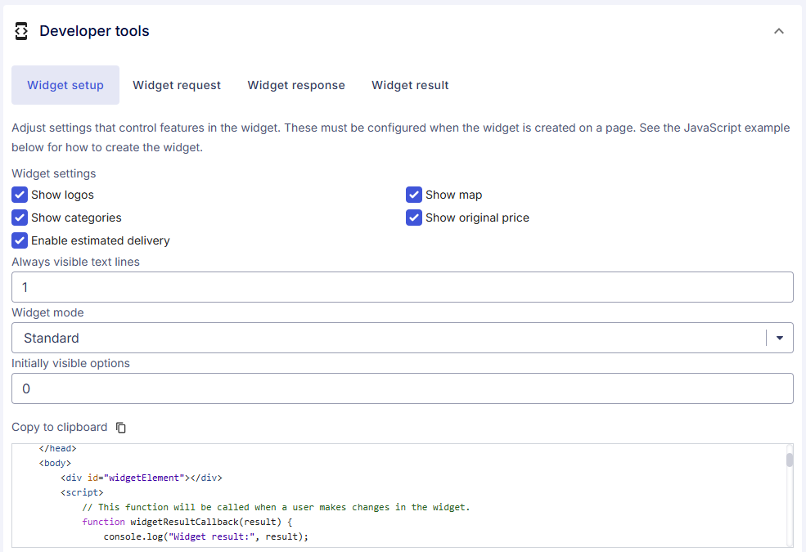Collapse the Developer tools section chevron
806x552 pixels.
point(779,31)
